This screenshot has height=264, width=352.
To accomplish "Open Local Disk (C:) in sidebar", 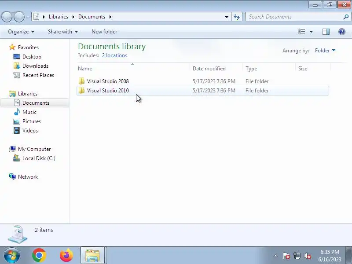I will (x=39, y=158).
